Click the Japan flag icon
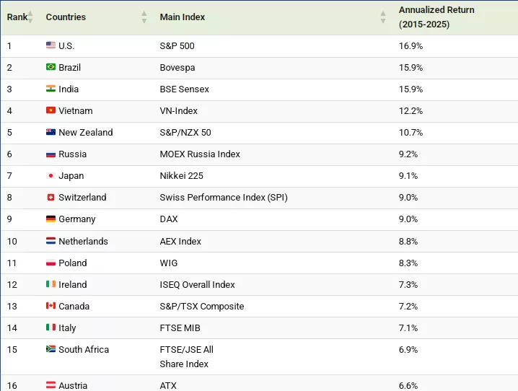The image size is (518, 391). point(51,175)
